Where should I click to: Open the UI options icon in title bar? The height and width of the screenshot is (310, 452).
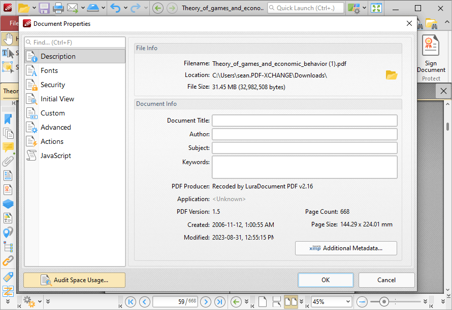(x=353, y=8)
